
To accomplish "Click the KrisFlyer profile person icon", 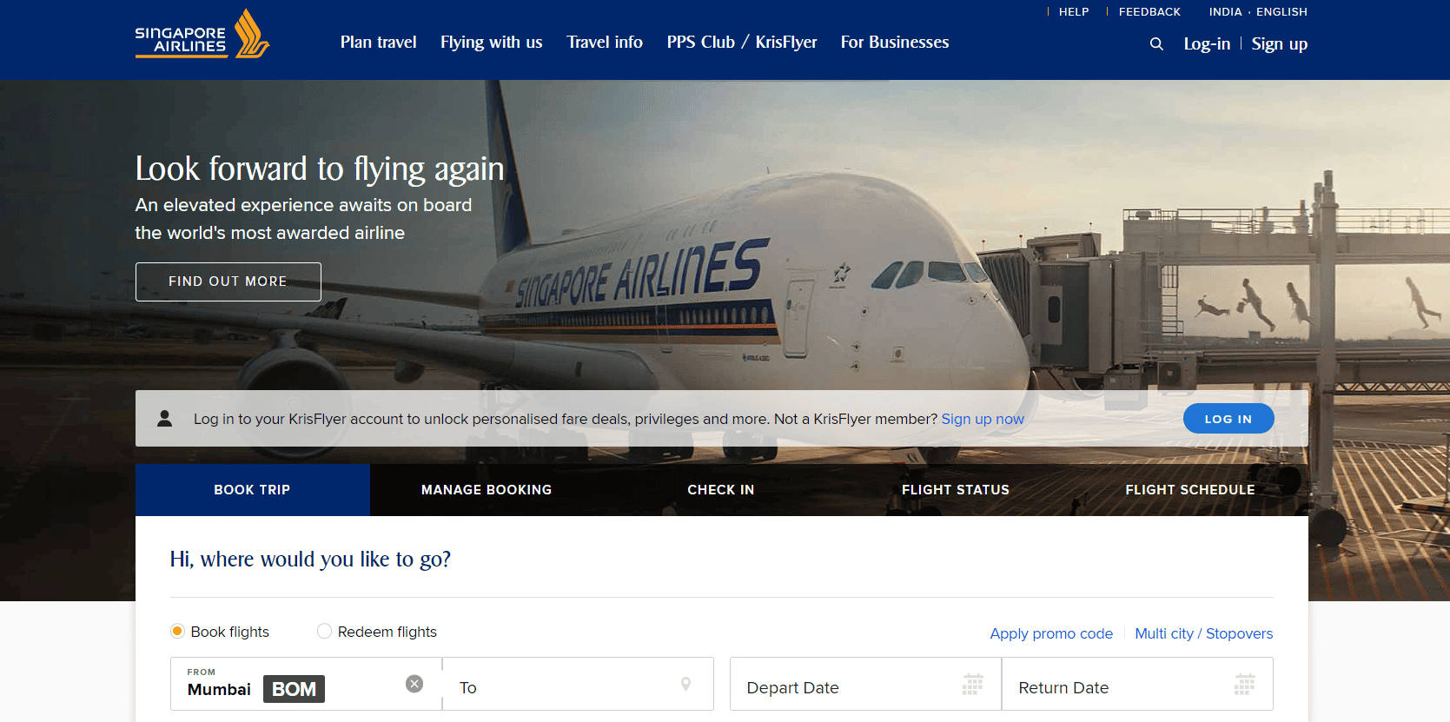I will pyautogui.click(x=164, y=419).
